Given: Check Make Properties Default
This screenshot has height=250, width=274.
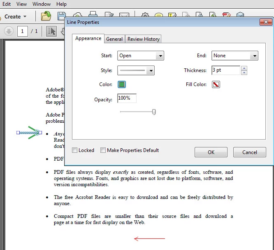Looking at the screenshot, I should click(103, 150).
